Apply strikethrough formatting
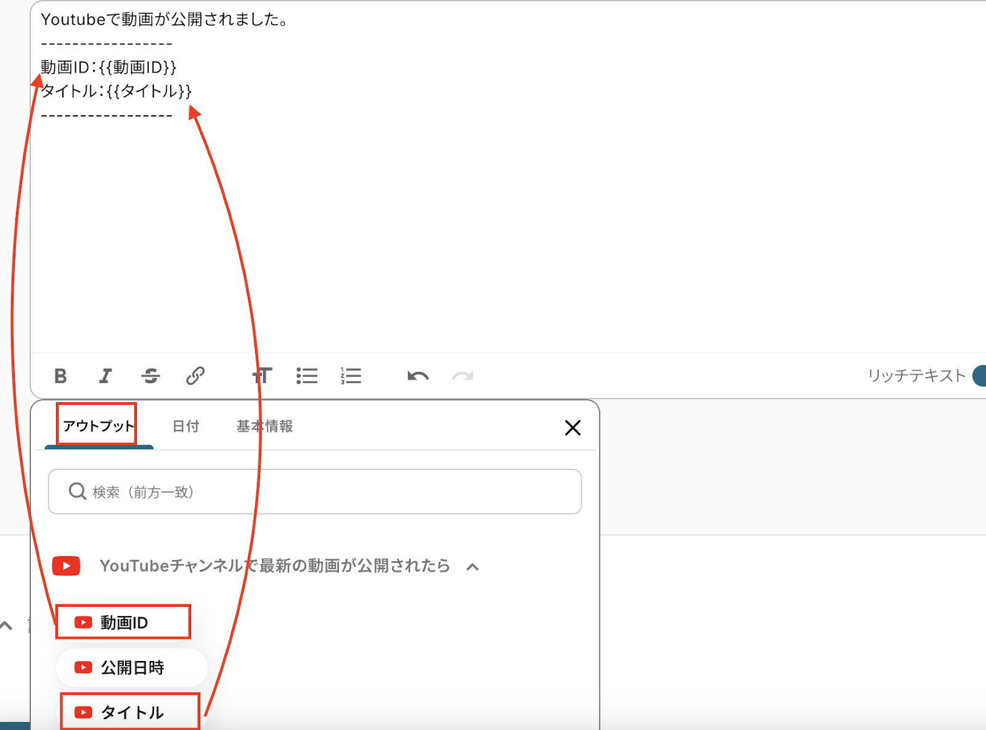Image resolution: width=986 pixels, height=730 pixels. tap(150, 376)
